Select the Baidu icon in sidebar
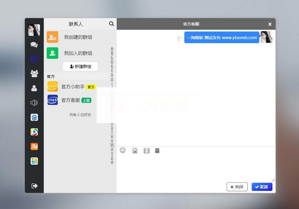Screen dimensions: 299x209 coord(34,117)
